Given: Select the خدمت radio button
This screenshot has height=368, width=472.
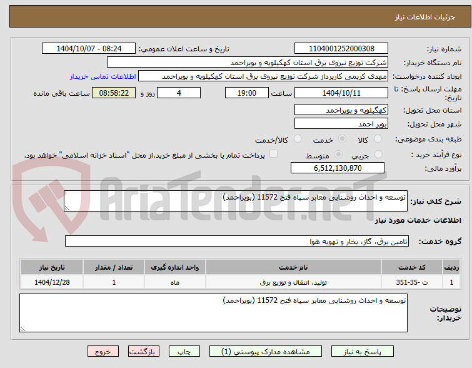Looking at the screenshot, I should [x=342, y=139].
